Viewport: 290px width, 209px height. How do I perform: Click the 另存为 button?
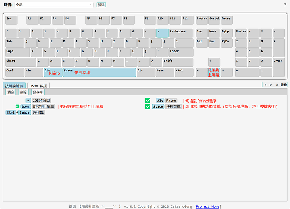(38, 92)
